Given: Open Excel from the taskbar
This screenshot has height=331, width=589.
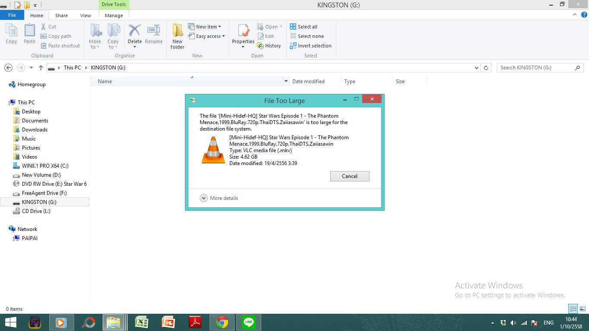Looking at the screenshot, I should coord(141,322).
